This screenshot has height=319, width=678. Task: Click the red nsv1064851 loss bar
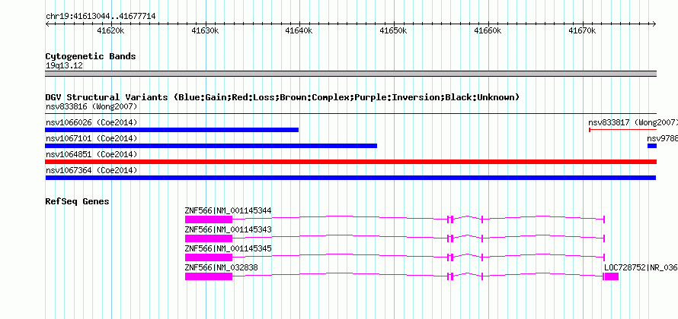click(x=350, y=162)
